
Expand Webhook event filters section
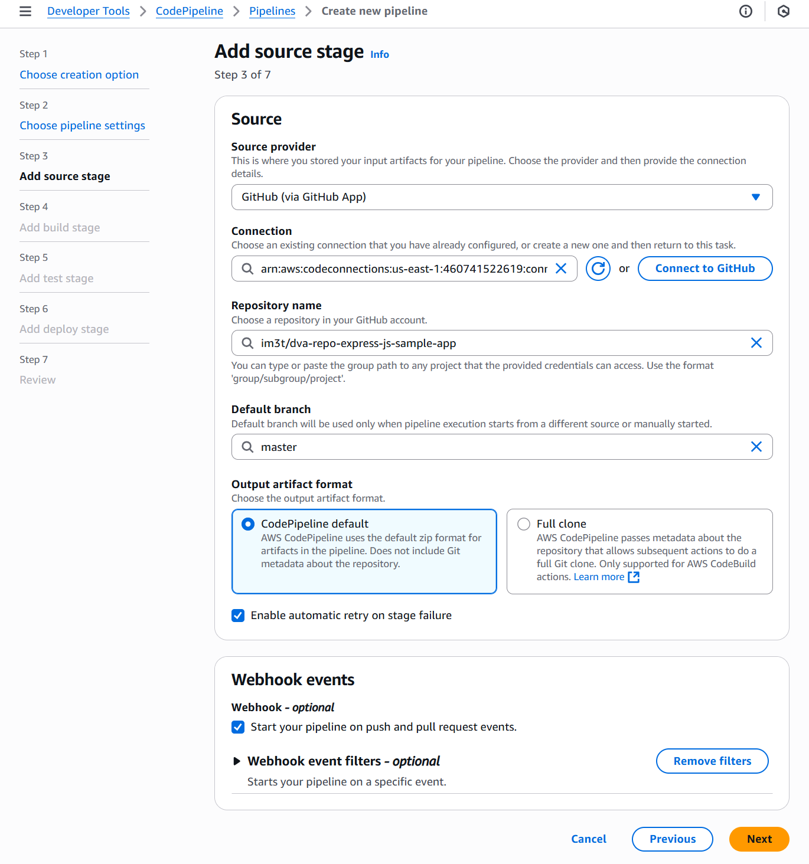[237, 761]
